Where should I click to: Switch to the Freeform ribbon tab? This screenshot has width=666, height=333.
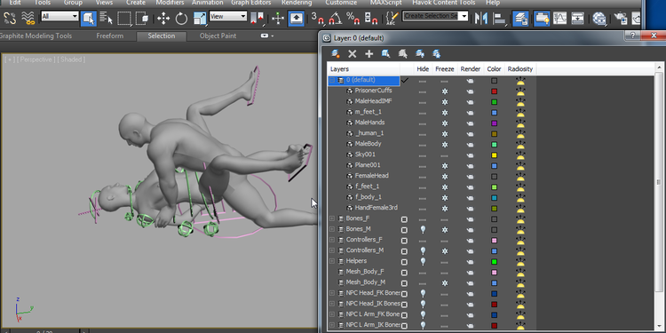(109, 36)
